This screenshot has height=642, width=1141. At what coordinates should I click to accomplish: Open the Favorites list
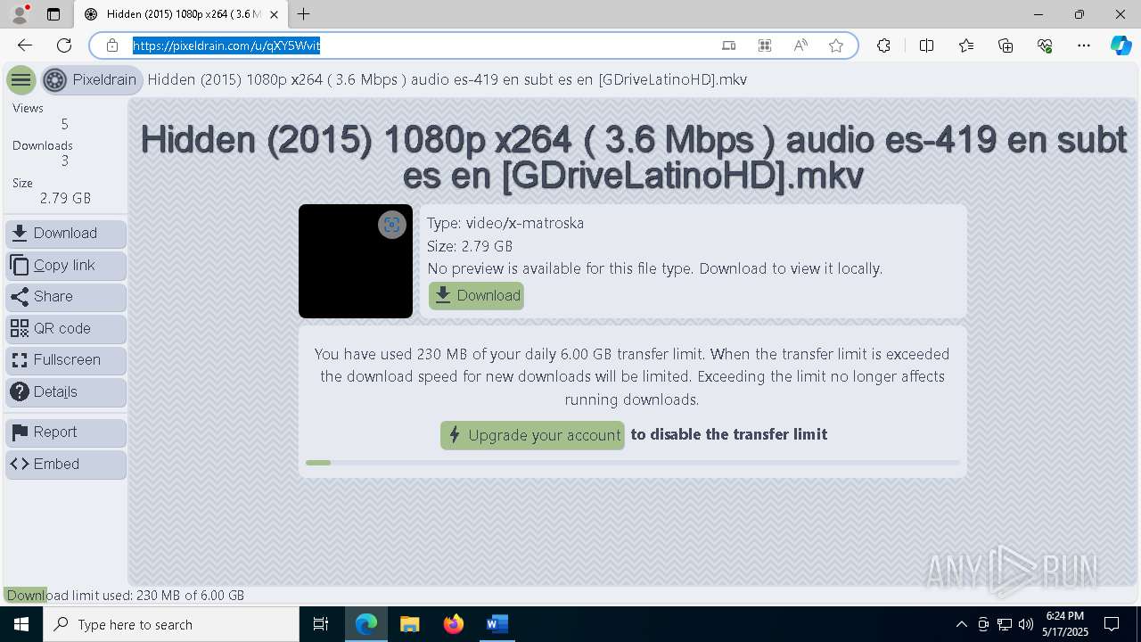click(x=966, y=45)
